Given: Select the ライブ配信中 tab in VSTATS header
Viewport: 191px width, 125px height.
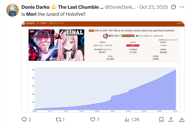Looking at the screenshot, I should tap(42, 23).
